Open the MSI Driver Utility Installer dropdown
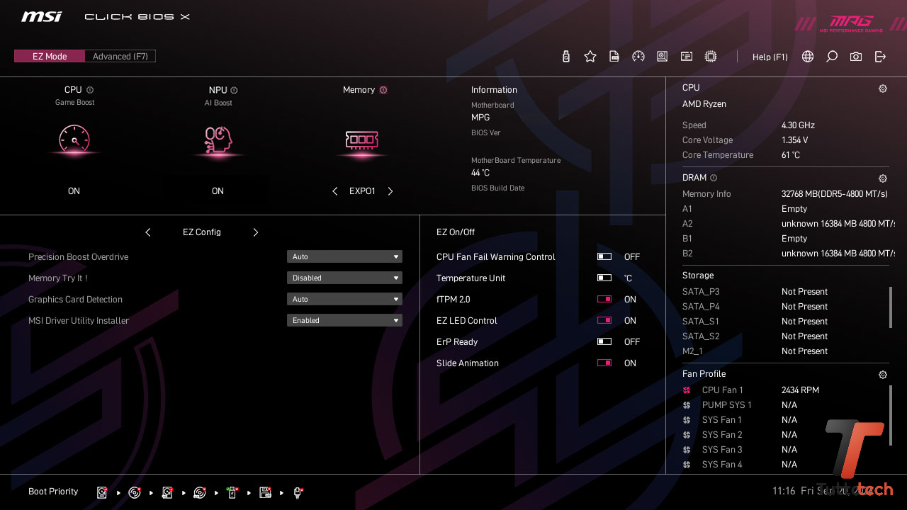Screen dimensions: 907x510 pyautogui.click(x=344, y=321)
